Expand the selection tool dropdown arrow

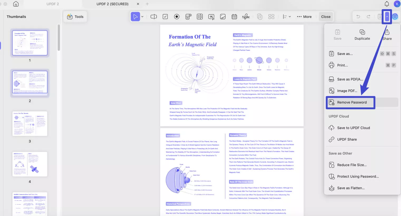(x=142, y=16)
